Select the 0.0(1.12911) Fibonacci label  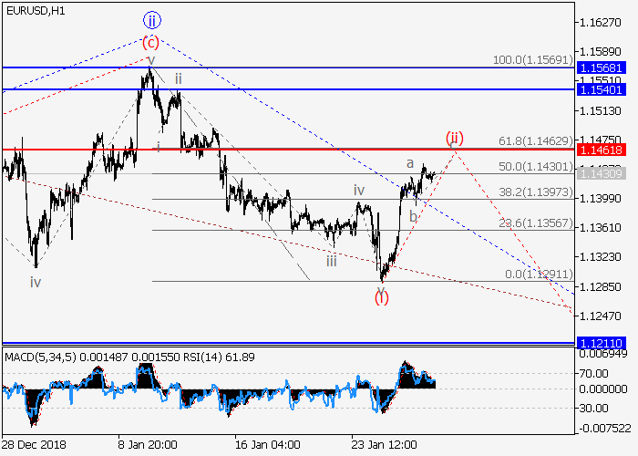[x=539, y=274]
